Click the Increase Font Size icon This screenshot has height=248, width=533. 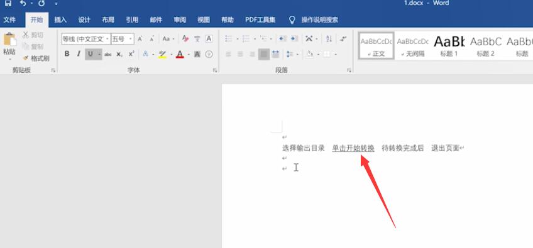[140, 39]
